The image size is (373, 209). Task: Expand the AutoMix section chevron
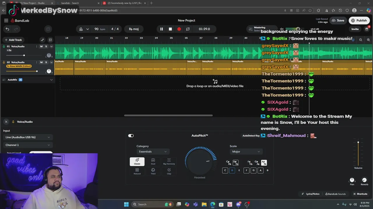pyautogui.click(x=52, y=80)
